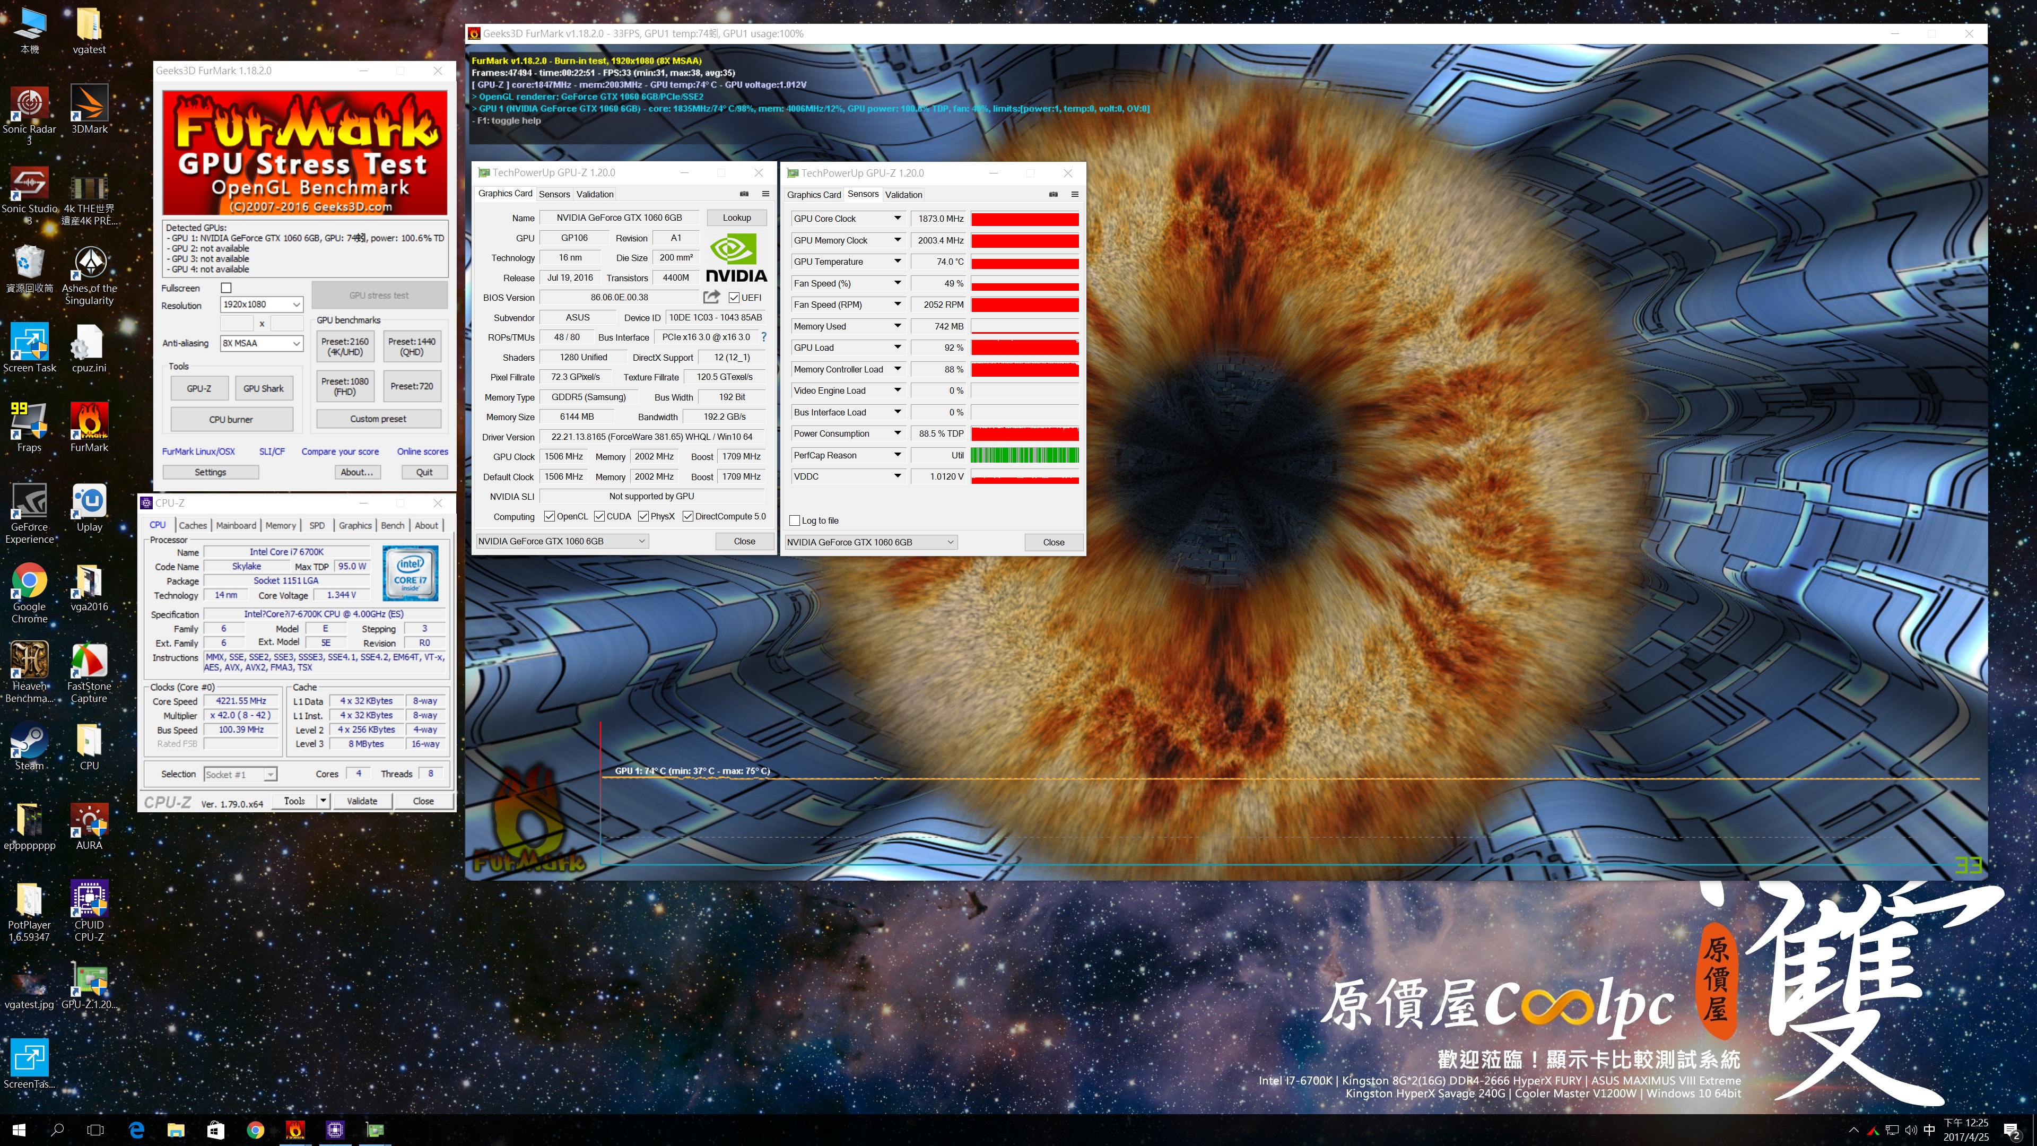Image resolution: width=2037 pixels, height=1146 pixels.
Task: Switch to the Caches tab in CPU-Z
Action: [192, 525]
